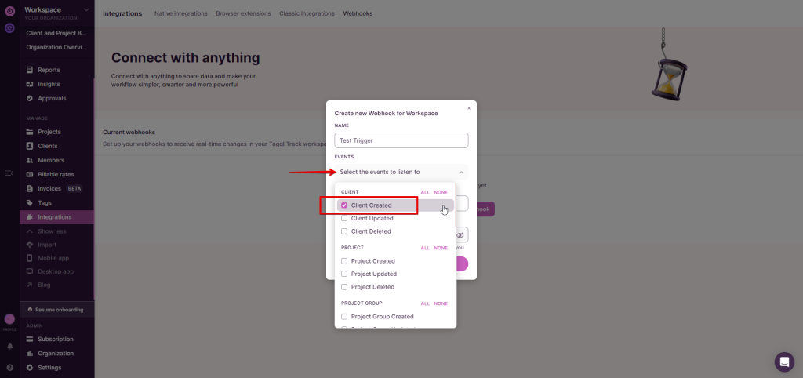Image resolution: width=803 pixels, height=378 pixels.
Task: Open the chat support bubble
Action: (x=784, y=362)
